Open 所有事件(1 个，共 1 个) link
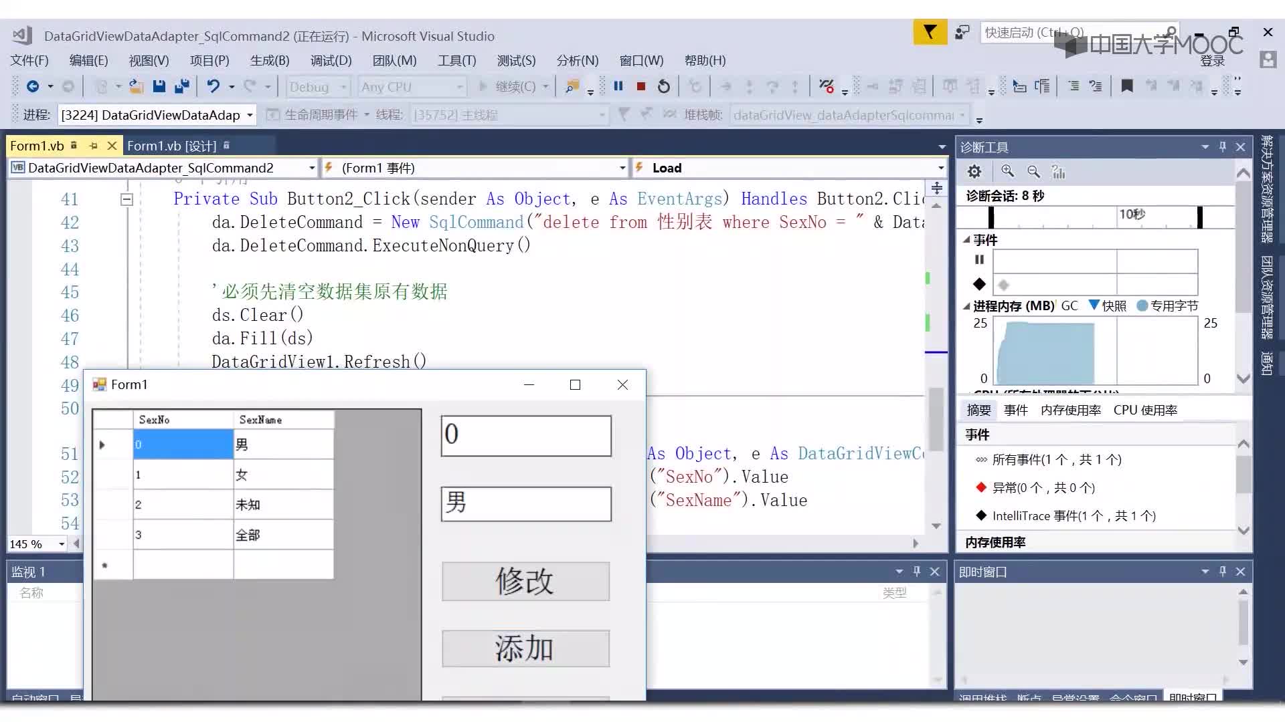This screenshot has height=722, width=1285. (1057, 459)
